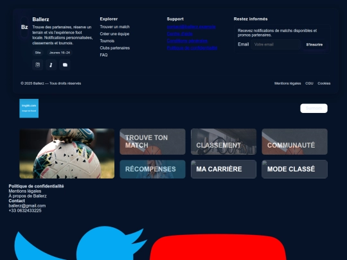
Task: Open the Classement card
Action: [x=224, y=141]
